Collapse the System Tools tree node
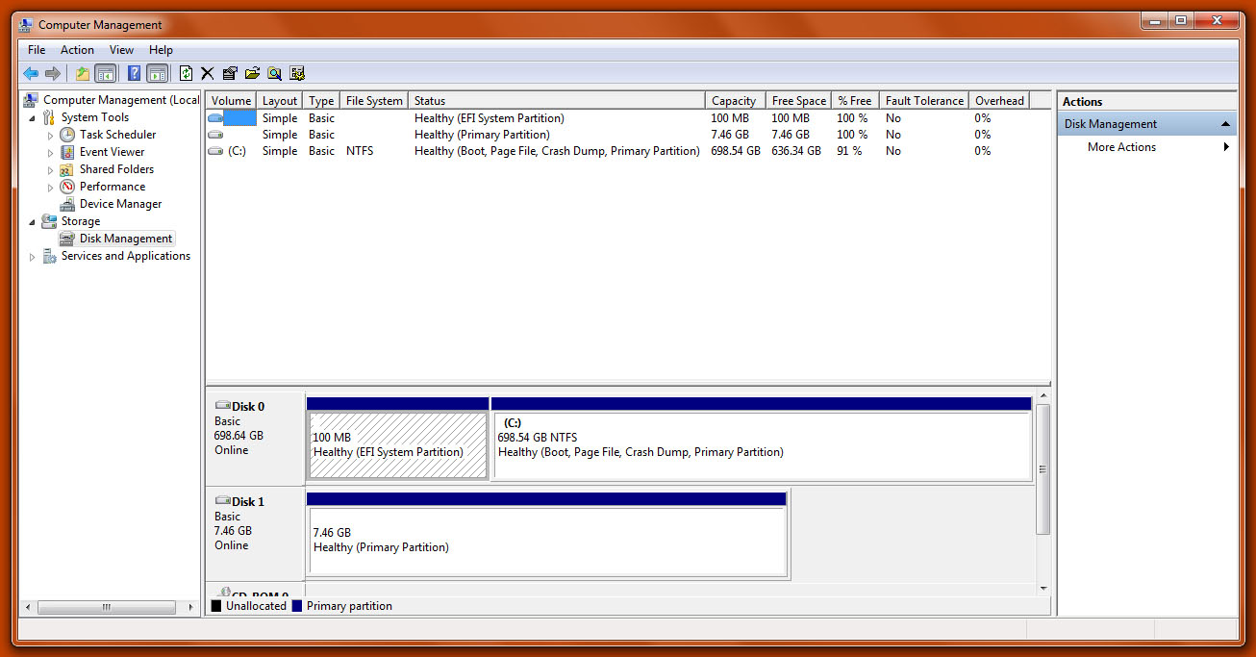The height and width of the screenshot is (657, 1256). (33, 117)
